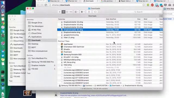The width and height of the screenshot is (174, 98).
Task: Open the Action gear menu
Action: coord(83,12)
